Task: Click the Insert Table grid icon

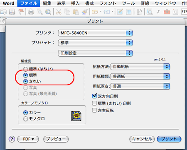Action: (129, 12)
